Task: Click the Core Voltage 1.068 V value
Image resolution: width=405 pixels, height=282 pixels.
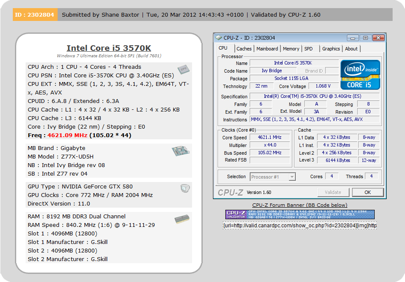Action: 323,86
